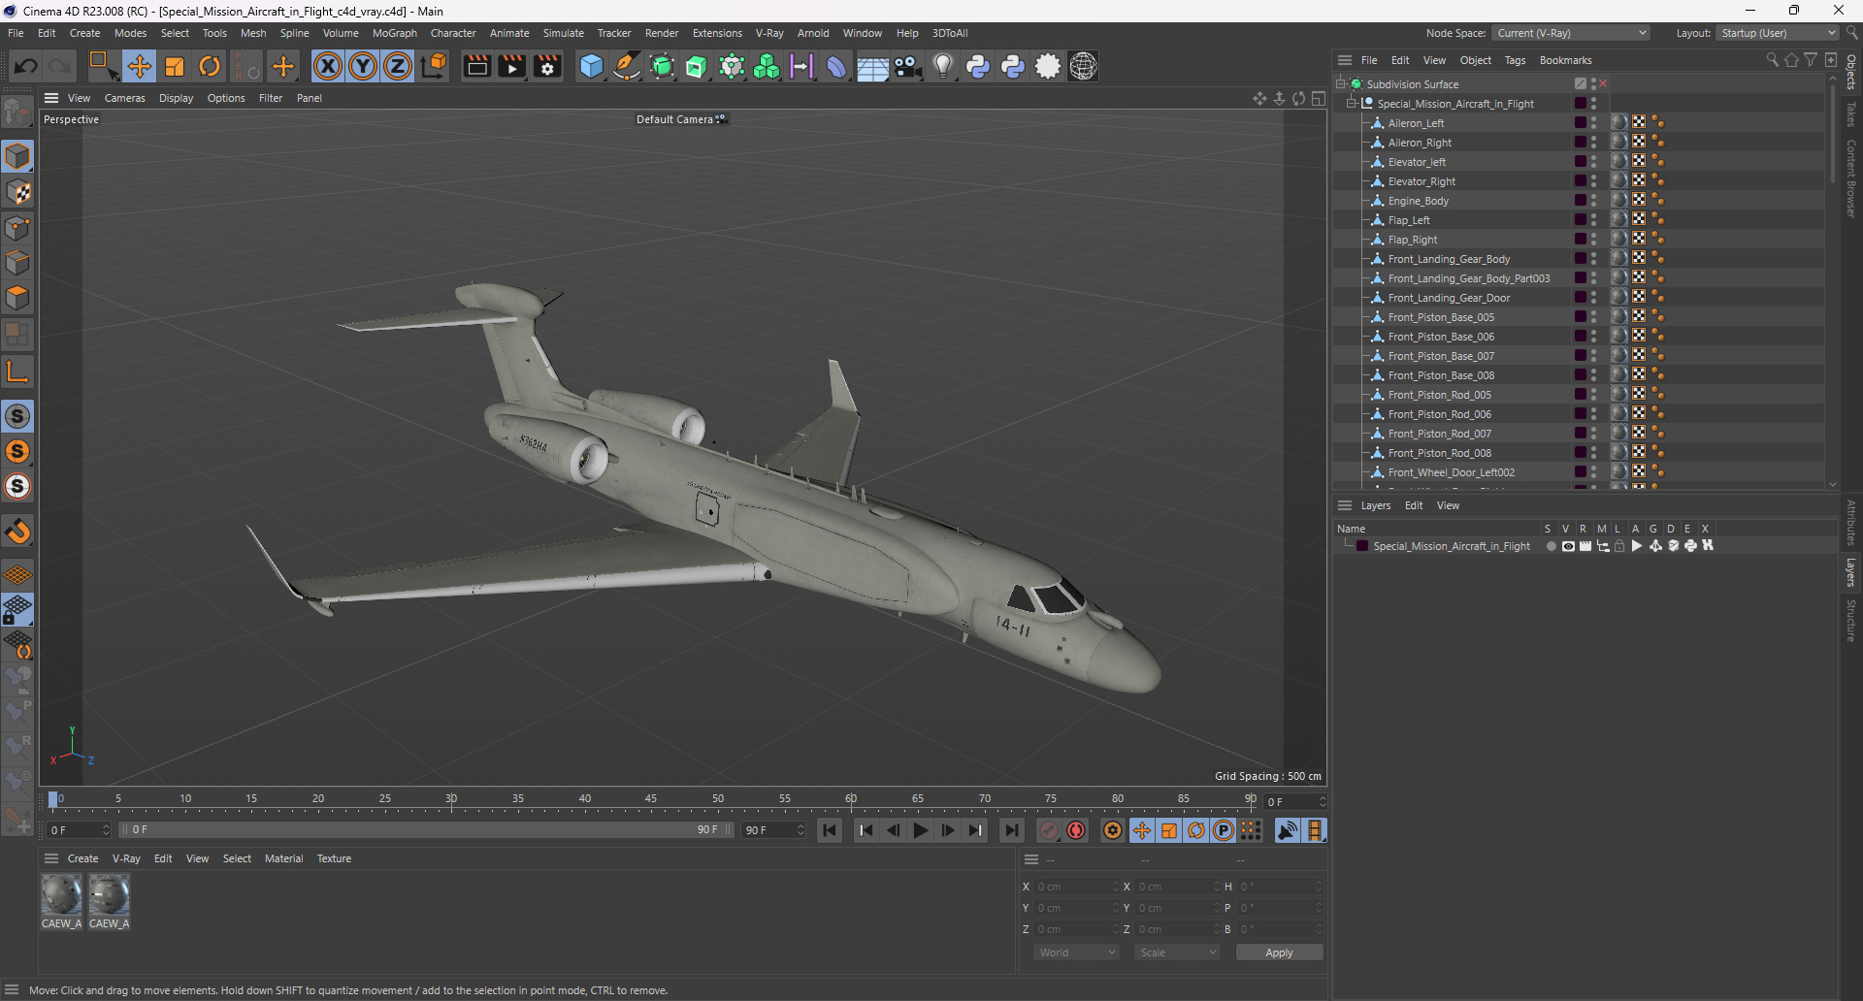
Task: Click the X position input field
Action: (1075, 887)
